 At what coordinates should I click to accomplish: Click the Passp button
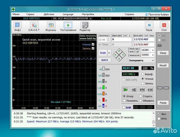pos(163,103)
